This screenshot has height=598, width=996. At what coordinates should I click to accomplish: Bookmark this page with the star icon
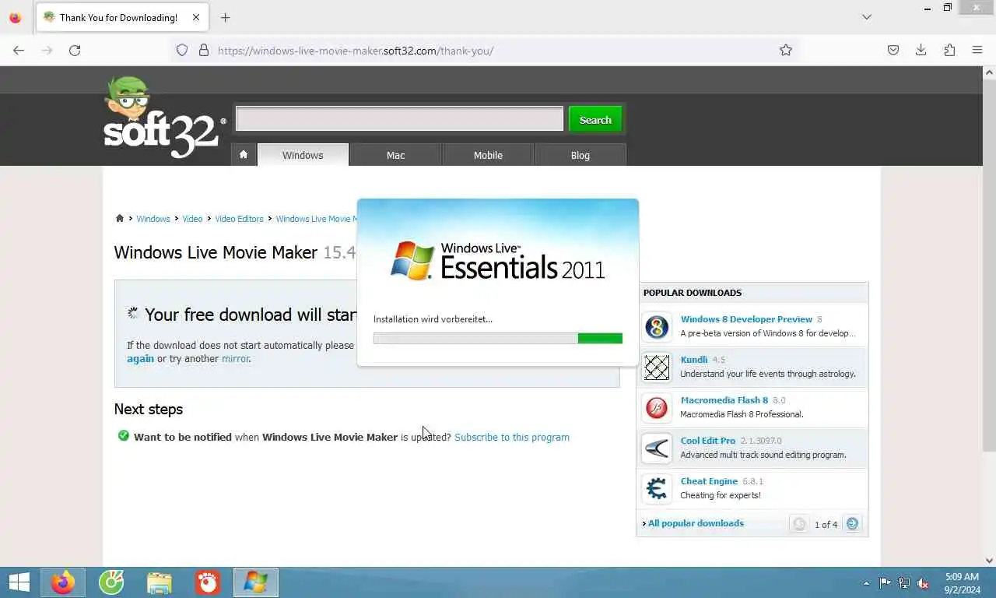pos(786,50)
